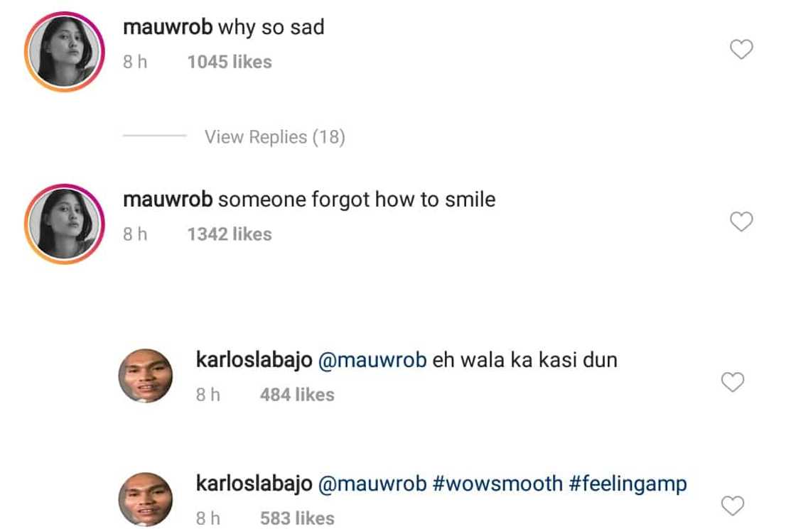Image resolution: width=796 pixels, height=529 pixels.
Task: Open @mauwrob mention in "eh wala" reply
Action: tap(372, 360)
